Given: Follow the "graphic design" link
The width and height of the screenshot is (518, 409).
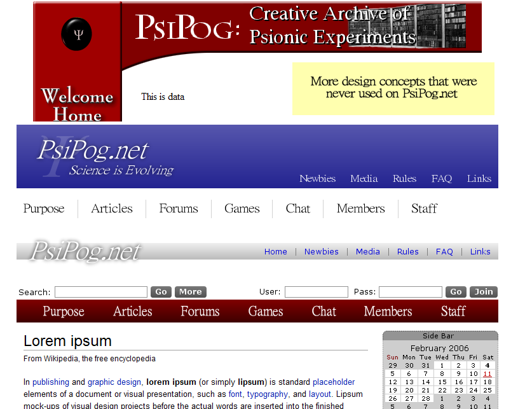Looking at the screenshot, I should pos(114,382).
